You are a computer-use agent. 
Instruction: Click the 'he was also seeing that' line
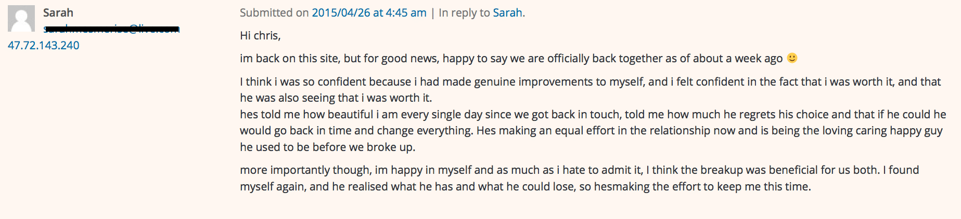[x=336, y=98]
